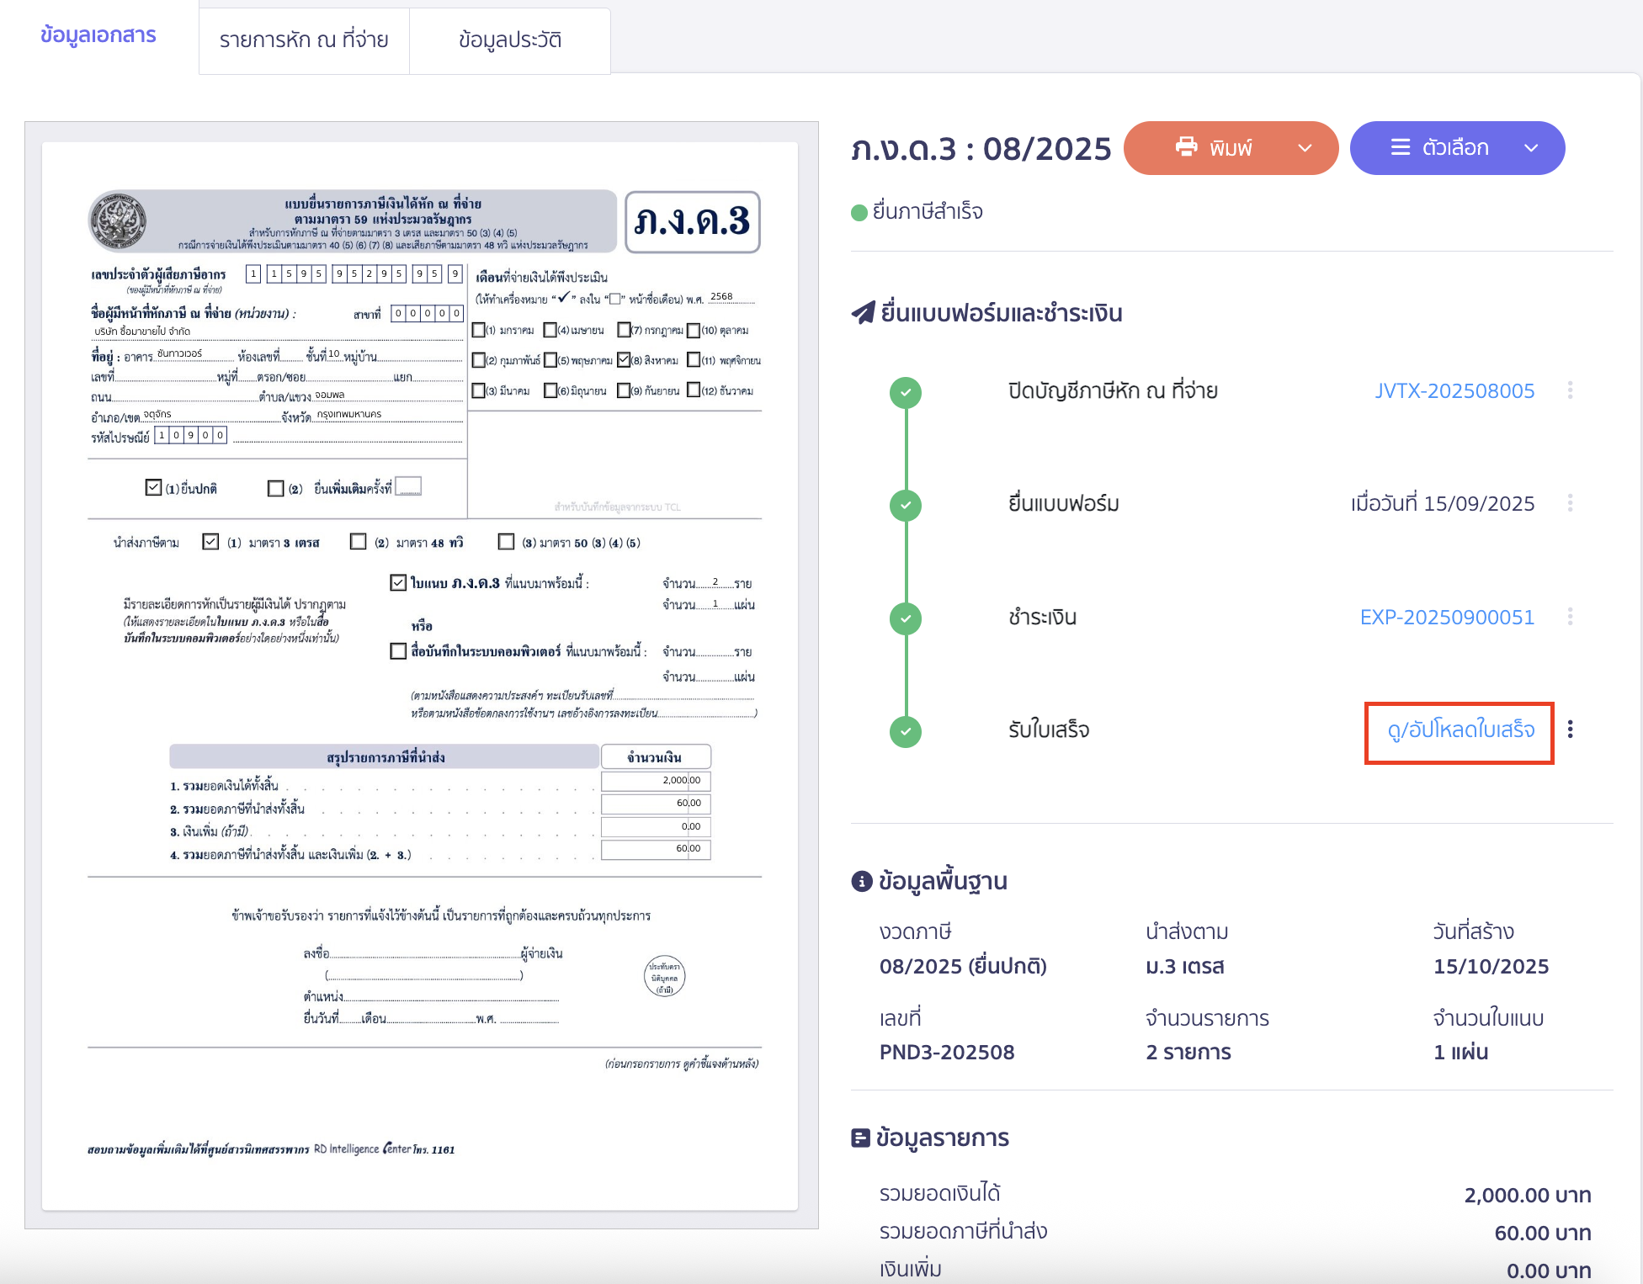The height and width of the screenshot is (1284, 1643).
Task: Click the ภ.ง.ด.3 form preview page
Action: tap(420, 675)
